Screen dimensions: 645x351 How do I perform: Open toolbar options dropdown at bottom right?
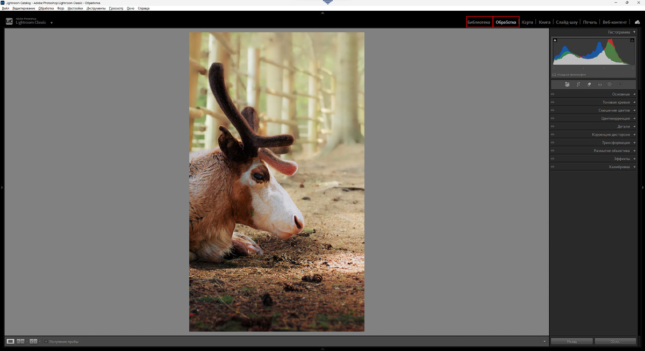click(x=544, y=341)
